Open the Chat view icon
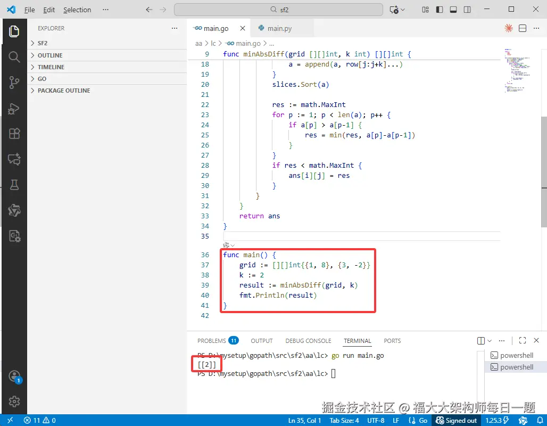Image resolution: width=547 pixels, height=426 pixels. click(14, 159)
